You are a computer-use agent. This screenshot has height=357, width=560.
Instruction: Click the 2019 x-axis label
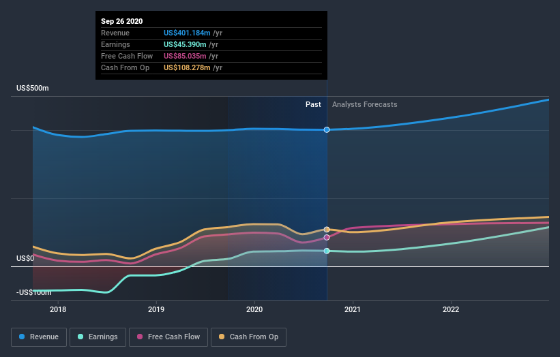coord(156,309)
